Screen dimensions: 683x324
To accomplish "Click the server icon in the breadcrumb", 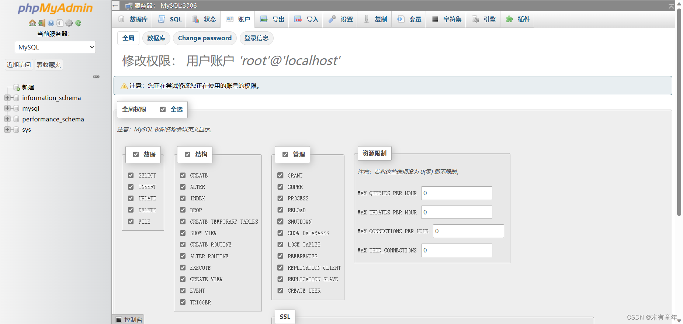I will point(129,6).
